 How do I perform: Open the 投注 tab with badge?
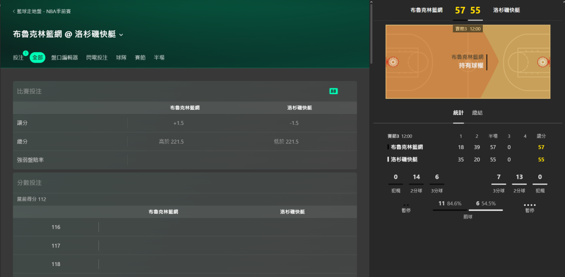pos(18,57)
